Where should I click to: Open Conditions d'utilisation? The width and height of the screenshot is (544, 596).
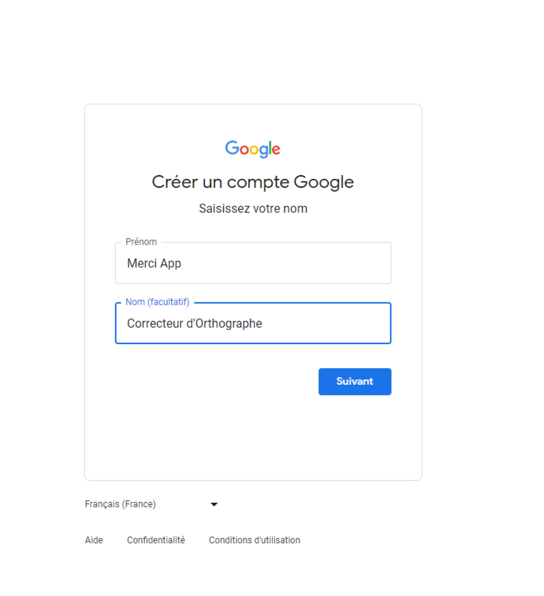[x=254, y=540]
